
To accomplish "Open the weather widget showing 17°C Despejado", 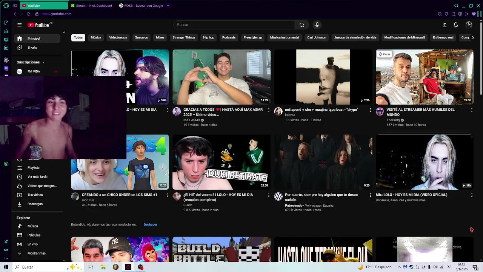I will (375, 267).
